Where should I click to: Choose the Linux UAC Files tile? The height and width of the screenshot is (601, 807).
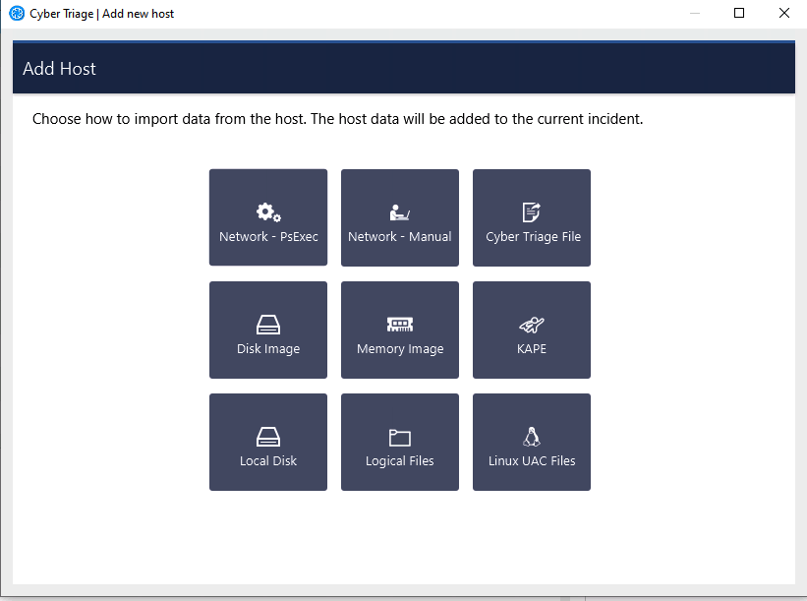click(x=532, y=442)
